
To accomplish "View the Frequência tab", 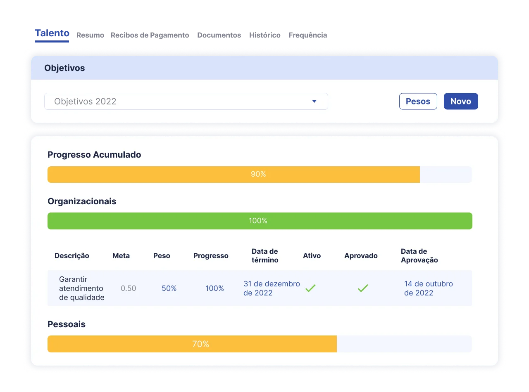I will [x=308, y=35].
